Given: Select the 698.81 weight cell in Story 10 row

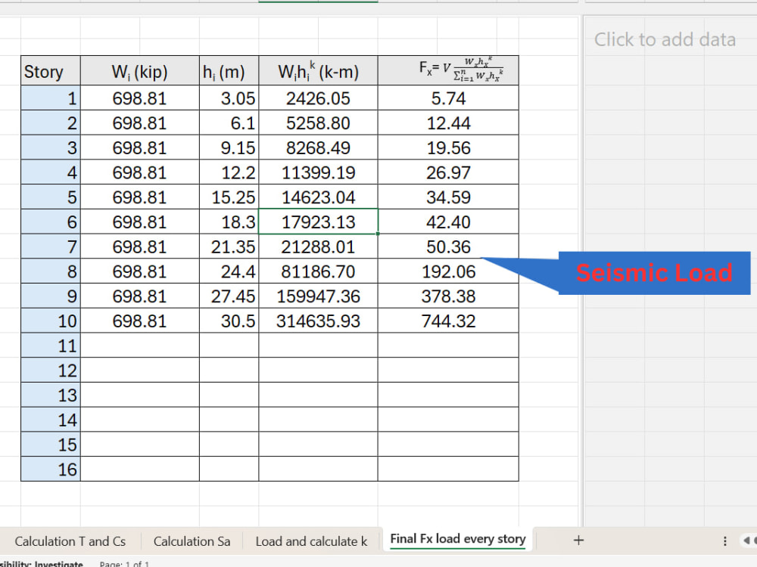Looking at the screenshot, I should 139,321.
